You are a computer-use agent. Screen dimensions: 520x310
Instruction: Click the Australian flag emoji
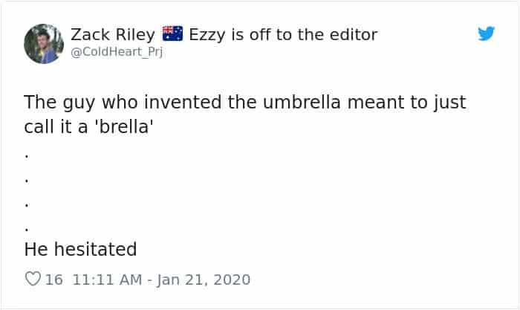(x=172, y=33)
